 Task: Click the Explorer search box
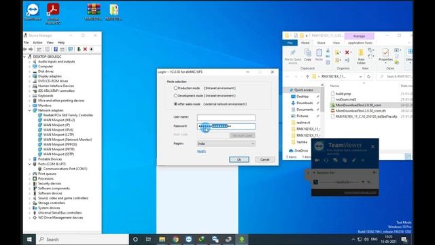[395, 76]
